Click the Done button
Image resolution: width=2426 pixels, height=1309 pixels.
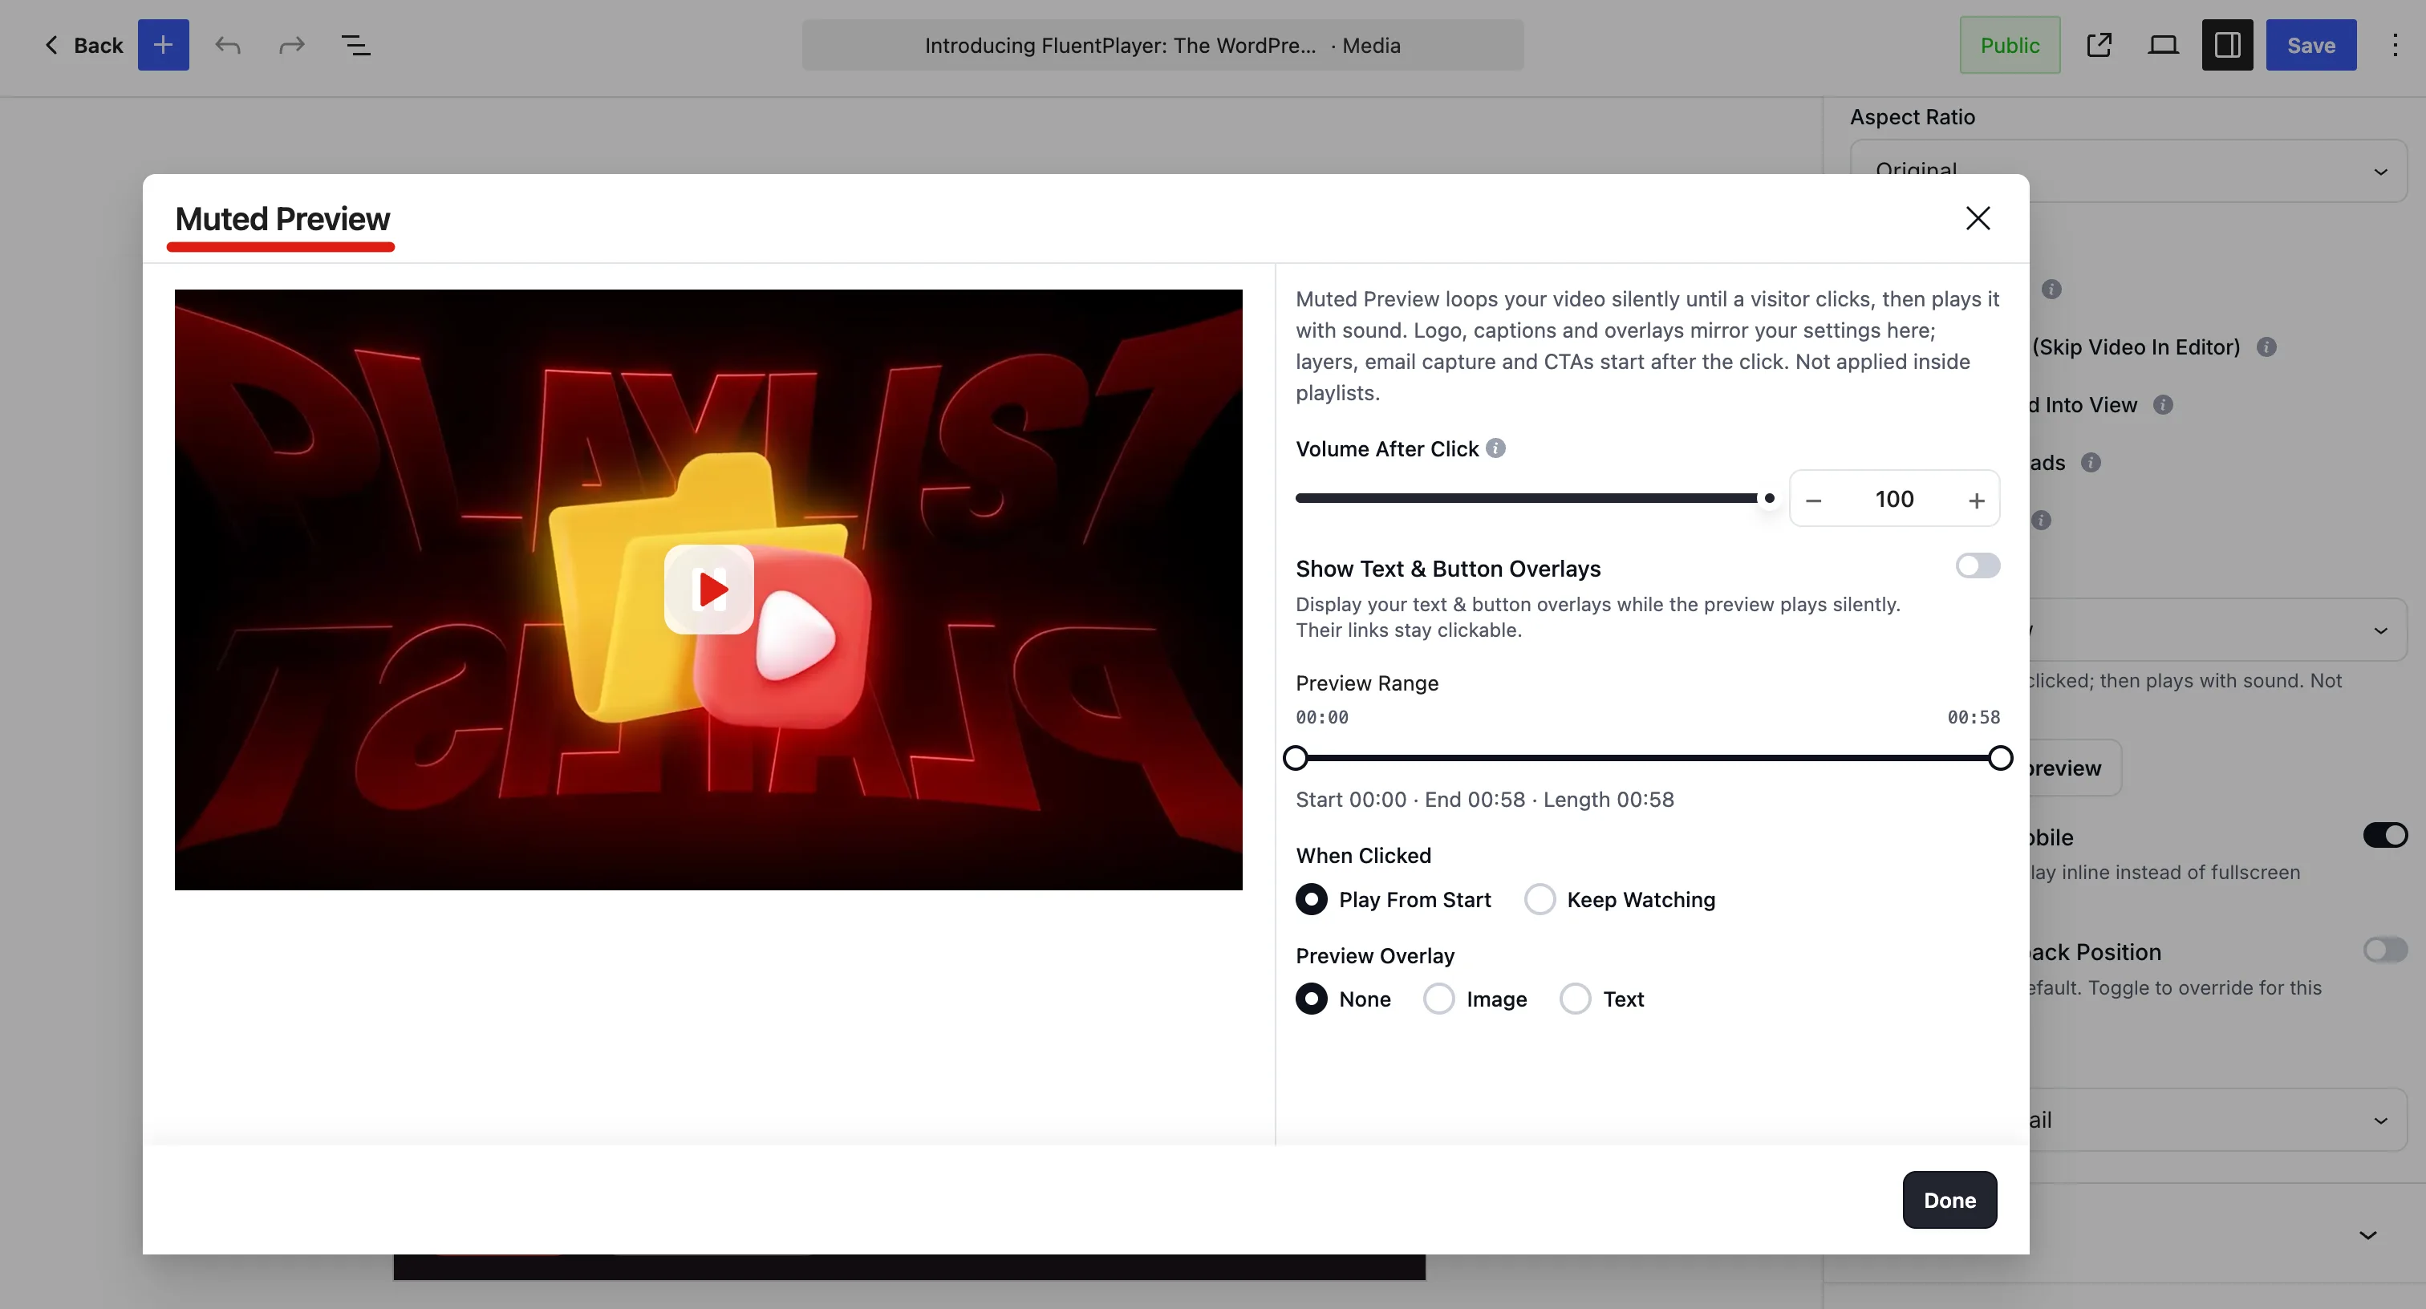tap(1949, 1200)
